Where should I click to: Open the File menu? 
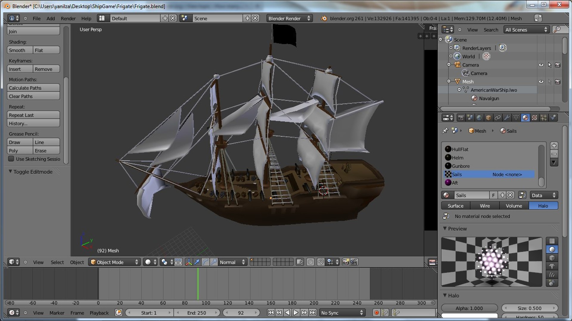point(37,18)
